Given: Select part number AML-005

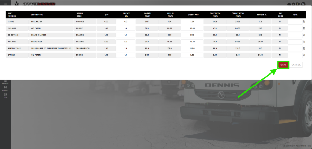Looking at the screenshot, I should click(x=17, y=42).
